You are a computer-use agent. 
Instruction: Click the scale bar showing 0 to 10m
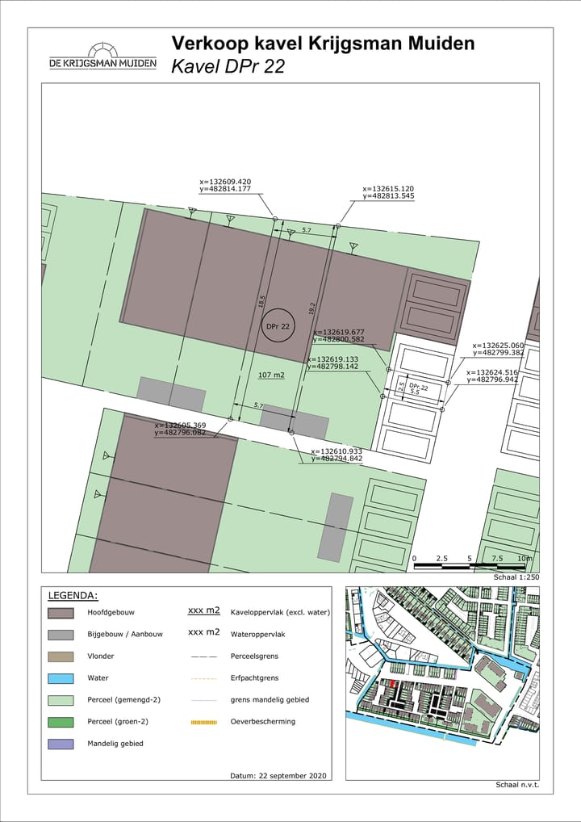coord(473,565)
